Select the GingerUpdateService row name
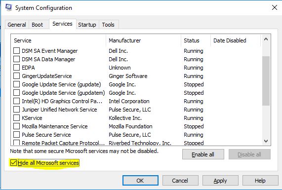 pyautogui.click(x=47, y=76)
